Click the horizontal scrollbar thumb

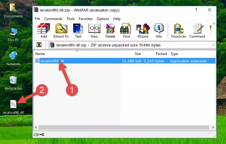click(x=124, y=128)
